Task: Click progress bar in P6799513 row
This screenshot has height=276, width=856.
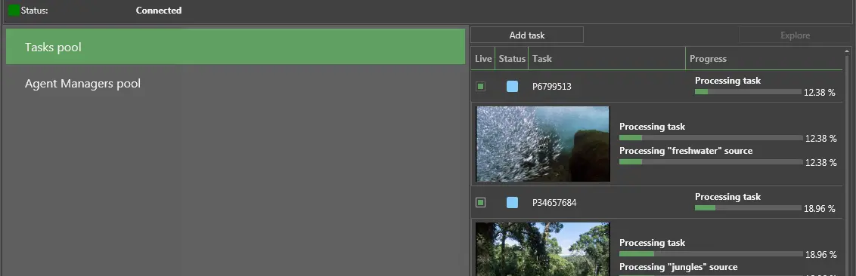Action: [748, 91]
